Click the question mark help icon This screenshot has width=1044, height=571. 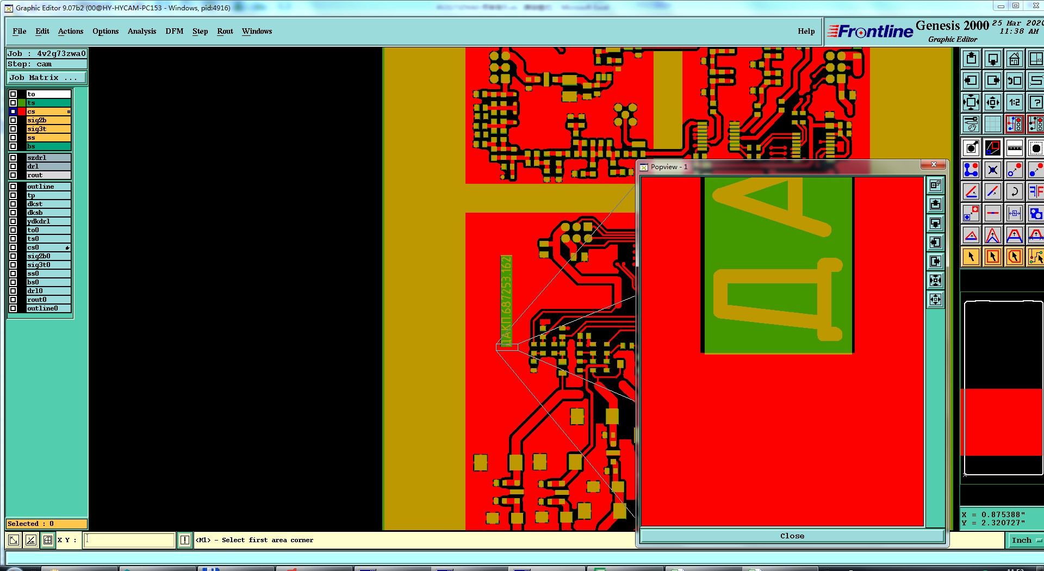click(1036, 102)
